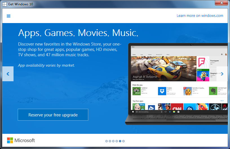Open the Learn more on windows.com link

pyautogui.click(x=200, y=16)
